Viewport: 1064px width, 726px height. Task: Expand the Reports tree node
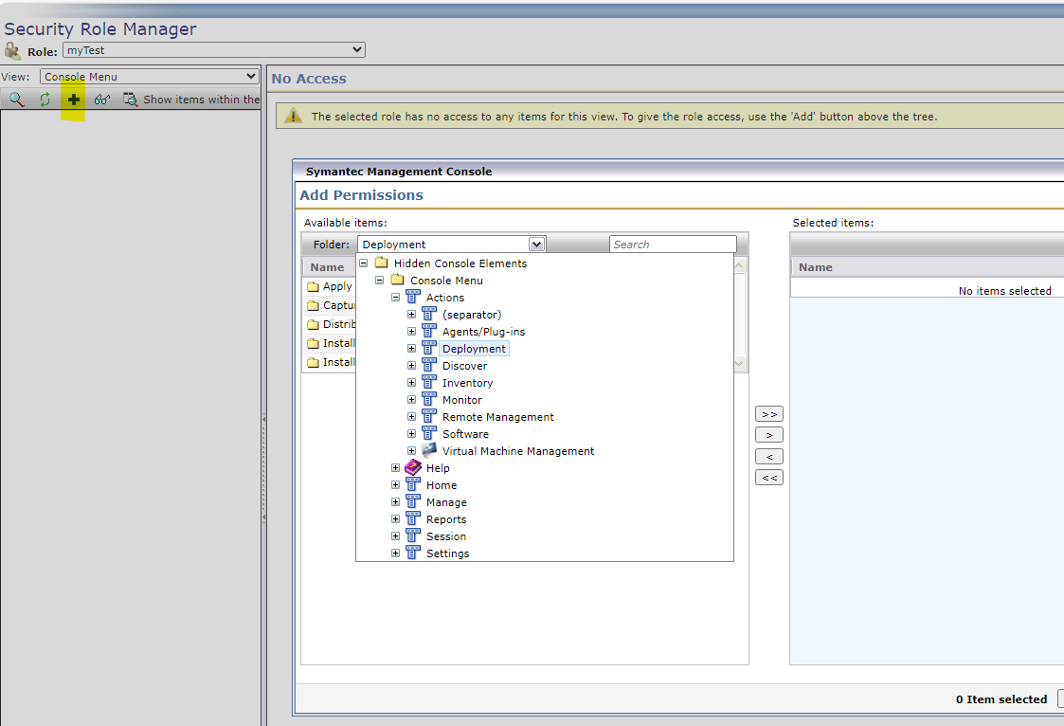click(396, 519)
